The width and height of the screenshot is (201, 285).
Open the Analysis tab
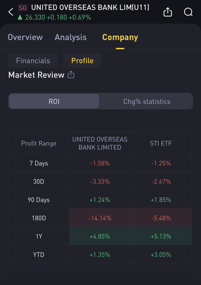tap(70, 37)
